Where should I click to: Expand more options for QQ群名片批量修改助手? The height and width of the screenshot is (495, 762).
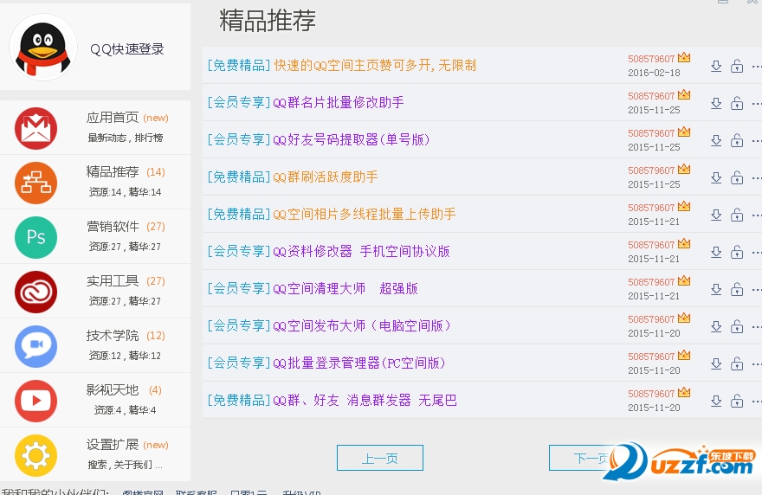757,104
